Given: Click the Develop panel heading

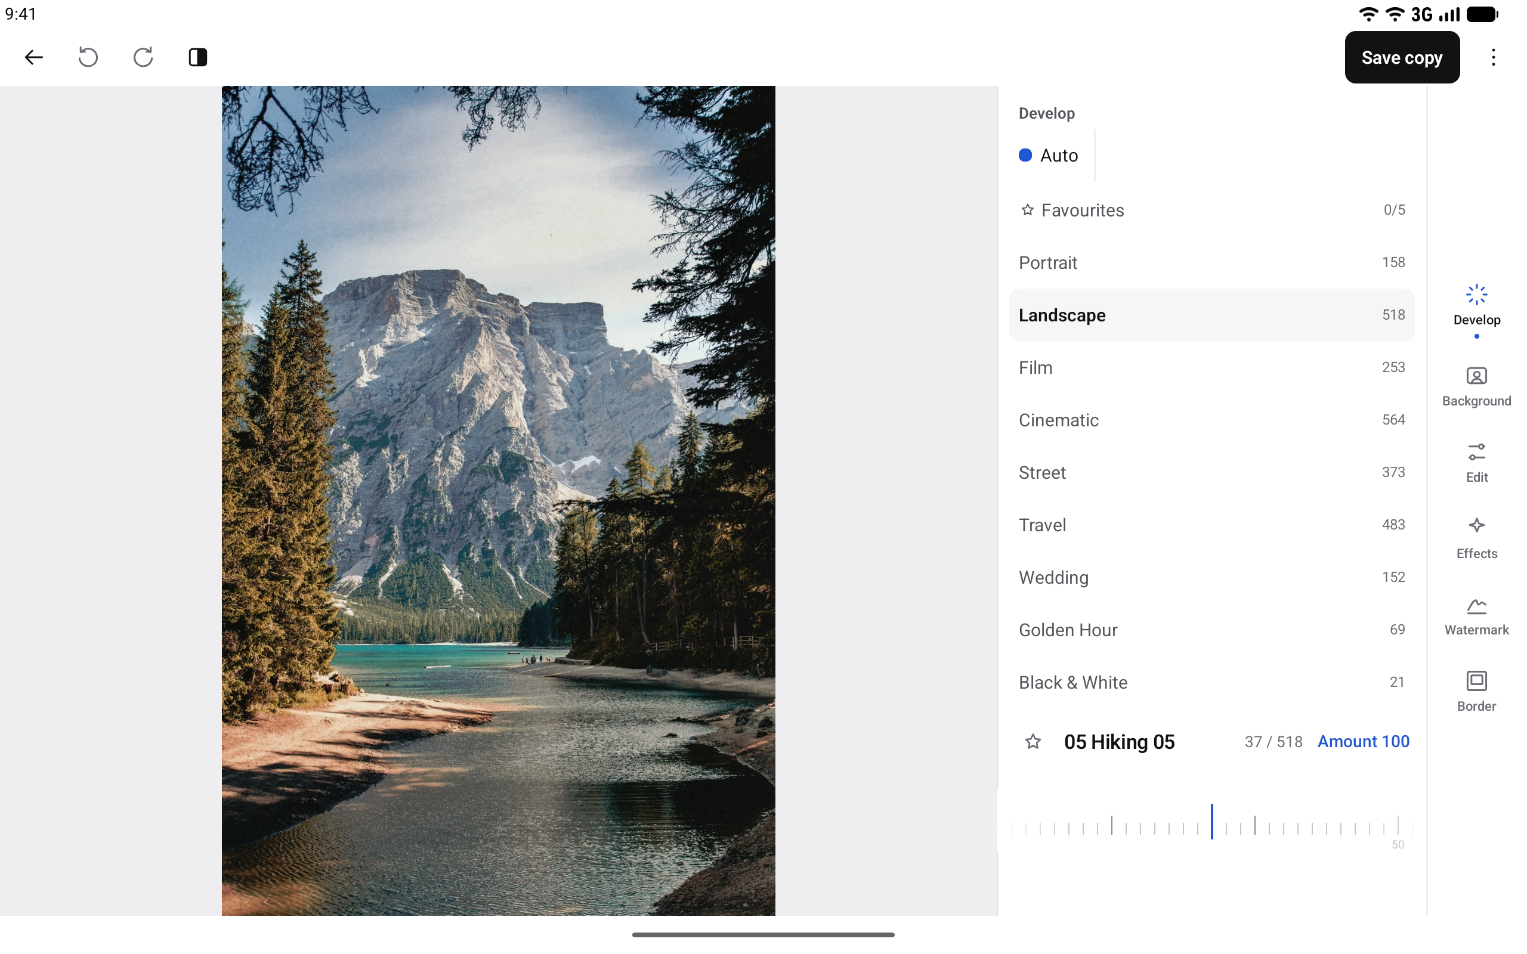Looking at the screenshot, I should pos(1047,113).
